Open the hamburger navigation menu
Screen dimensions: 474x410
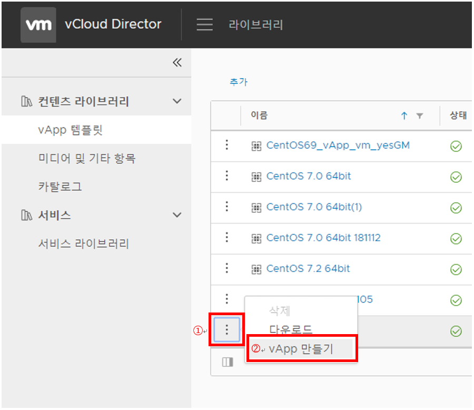tap(204, 24)
